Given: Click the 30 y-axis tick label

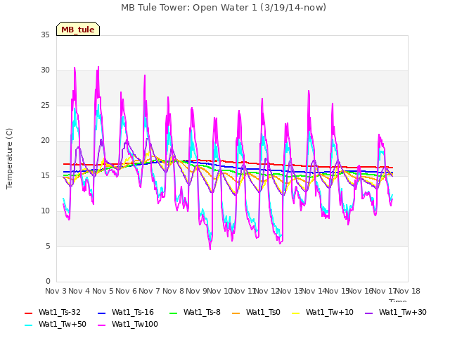Looking at the screenshot, I should [45, 70].
